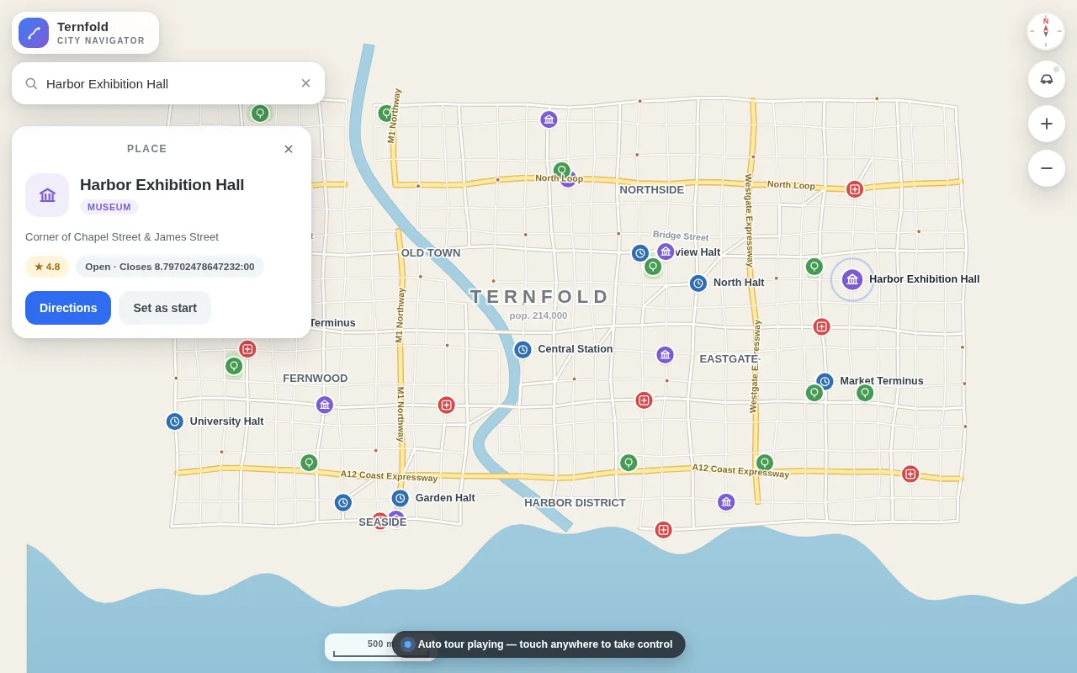Click the hospital marker on North Loop east
This screenshot has height=673, width=1077.
coord(855,189)
